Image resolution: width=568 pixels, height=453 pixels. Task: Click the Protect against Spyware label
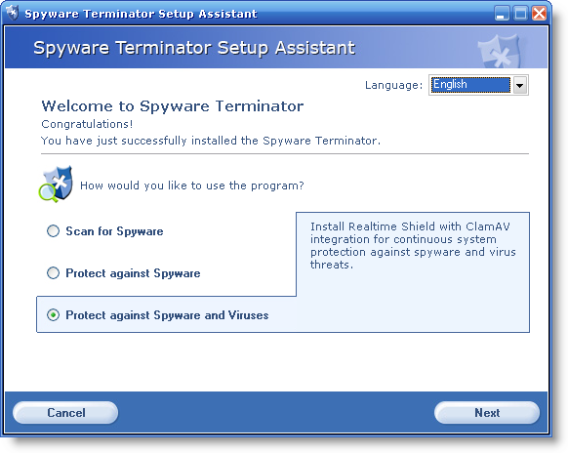(x=133, y=273)
